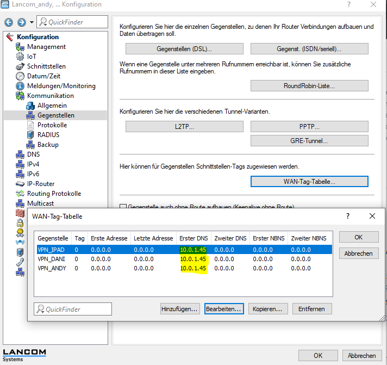Click the firewall brick wall icon
This screenshot has height=365, width=387.
click(20, 213)
